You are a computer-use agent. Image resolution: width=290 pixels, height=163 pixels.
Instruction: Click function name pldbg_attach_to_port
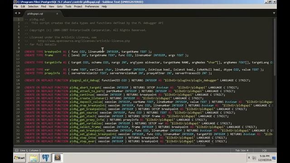pyautogui.click(x=87, y=91)
